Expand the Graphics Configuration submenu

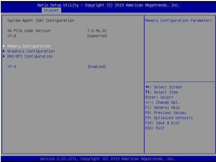pyautogui.click(x=31, y=51)
